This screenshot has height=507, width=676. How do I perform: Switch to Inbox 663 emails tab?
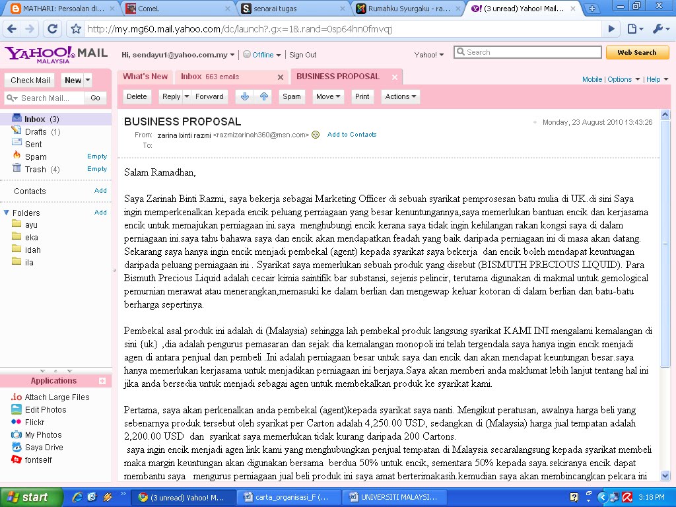[x=209, y=77]
